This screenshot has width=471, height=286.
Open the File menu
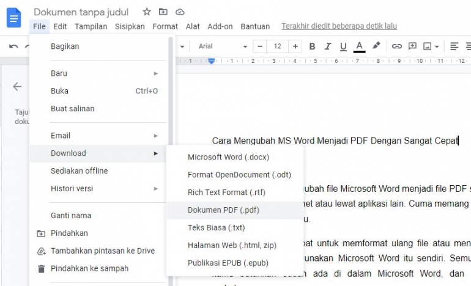(39, 26)
